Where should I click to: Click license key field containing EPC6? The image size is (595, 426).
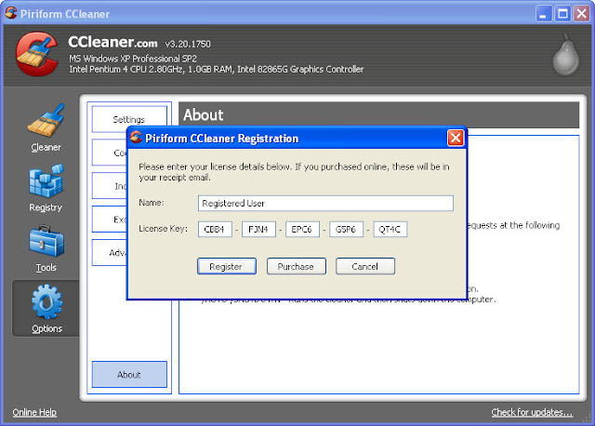302,230
